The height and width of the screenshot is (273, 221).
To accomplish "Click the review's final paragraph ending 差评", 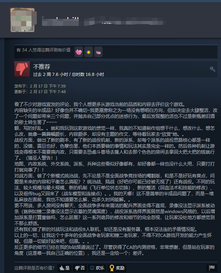I will (x=114, y=250).
